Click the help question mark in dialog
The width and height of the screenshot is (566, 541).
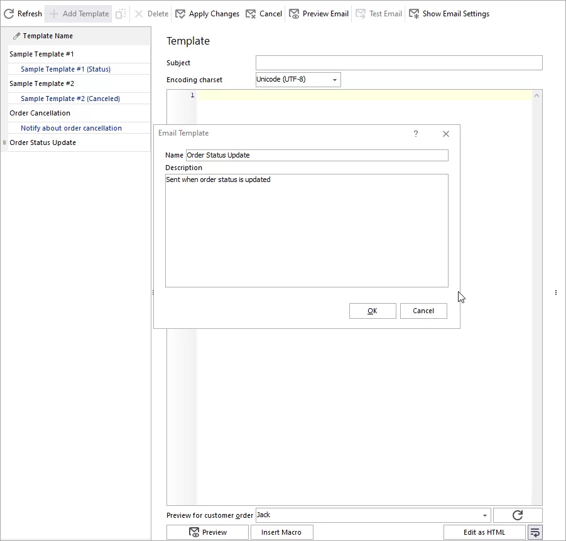click(415, 134)
